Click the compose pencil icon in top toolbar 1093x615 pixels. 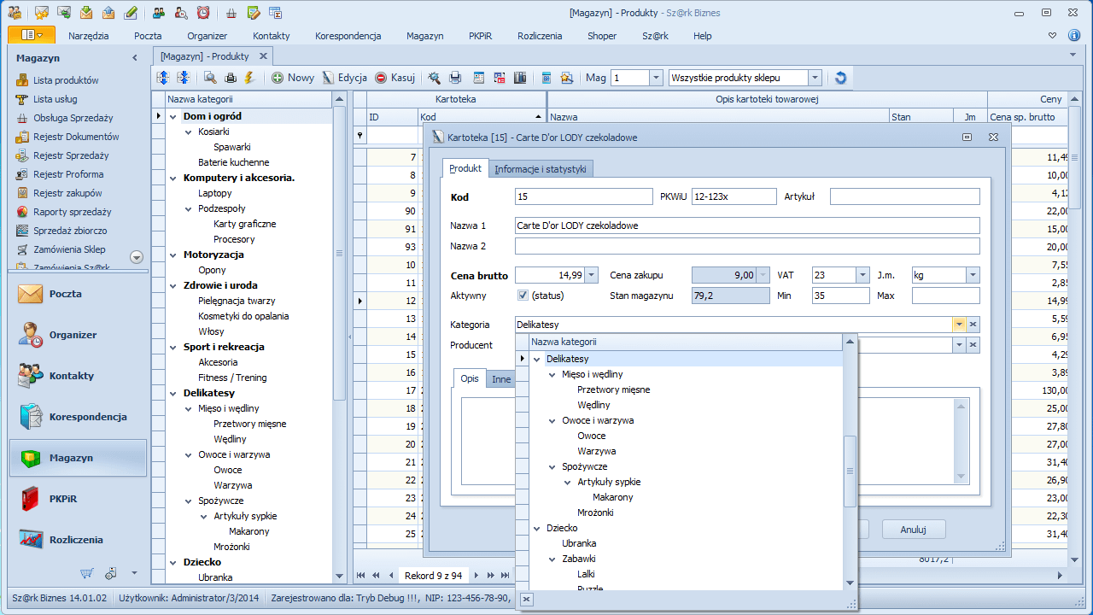click(x=130, y=13)
